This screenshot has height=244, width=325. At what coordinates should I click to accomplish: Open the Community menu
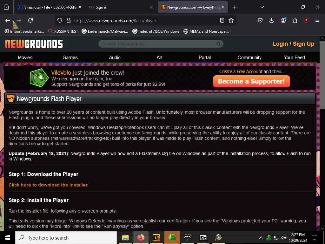[x=249, y=58]
